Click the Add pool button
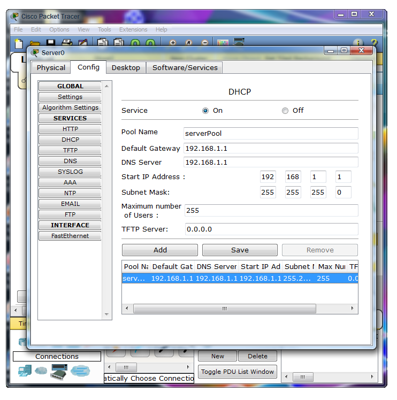 160,250
